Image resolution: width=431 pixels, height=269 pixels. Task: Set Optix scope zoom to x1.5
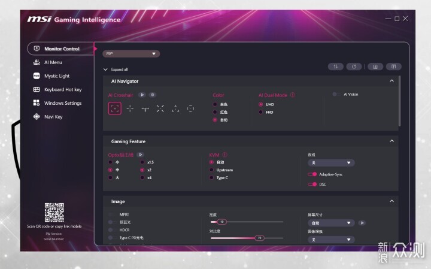tap(142, 162)
